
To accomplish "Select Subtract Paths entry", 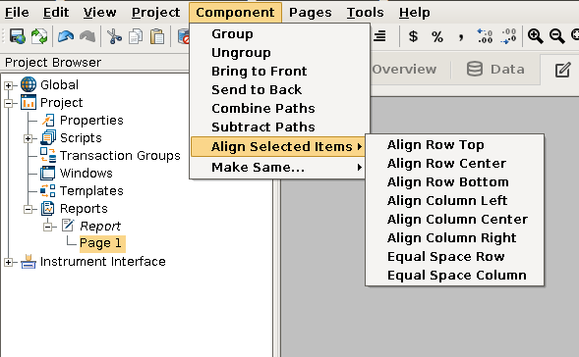I will pos(279,127).
